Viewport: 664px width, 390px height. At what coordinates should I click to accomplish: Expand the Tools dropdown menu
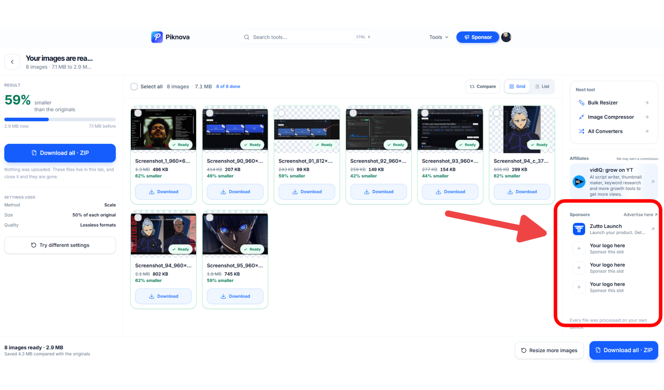pos(439,37)
